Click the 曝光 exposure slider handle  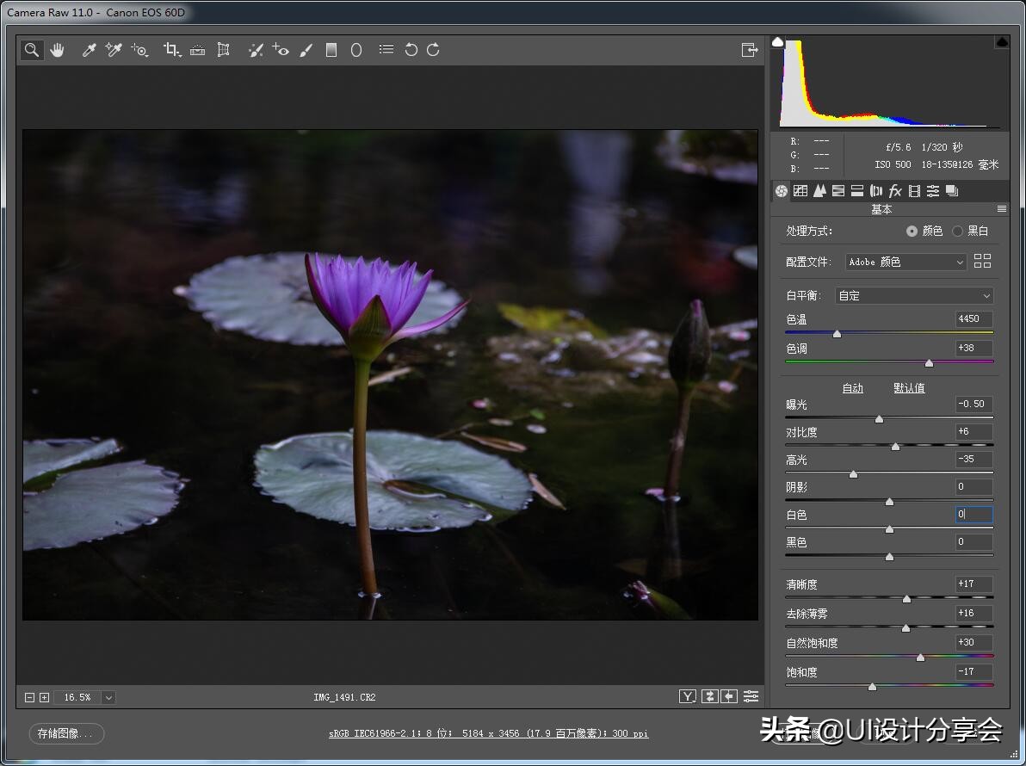coord(879,419)
